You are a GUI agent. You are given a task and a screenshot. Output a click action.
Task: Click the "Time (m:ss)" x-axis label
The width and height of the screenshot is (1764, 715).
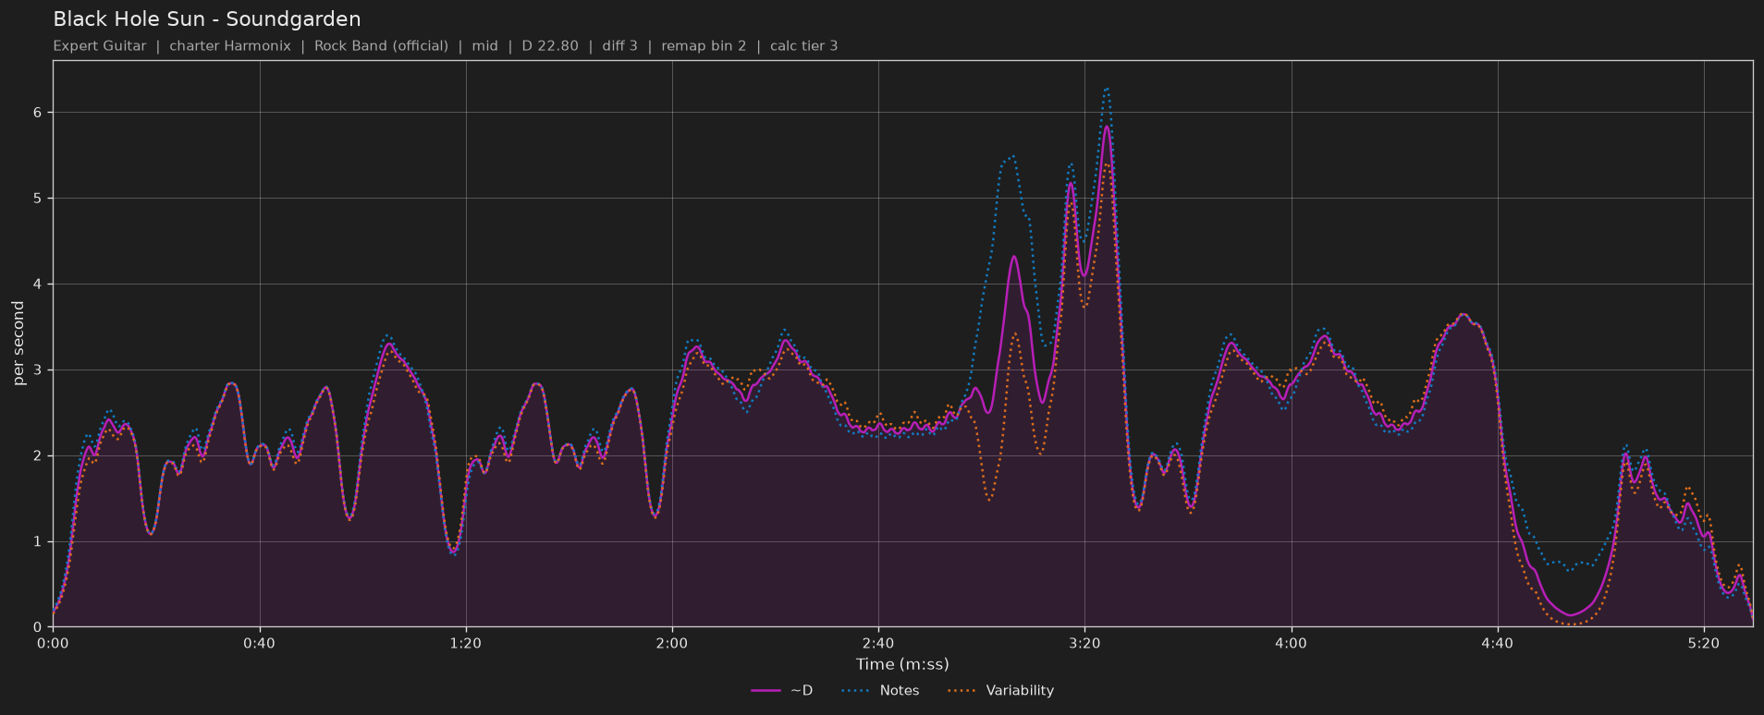[902, 664]
